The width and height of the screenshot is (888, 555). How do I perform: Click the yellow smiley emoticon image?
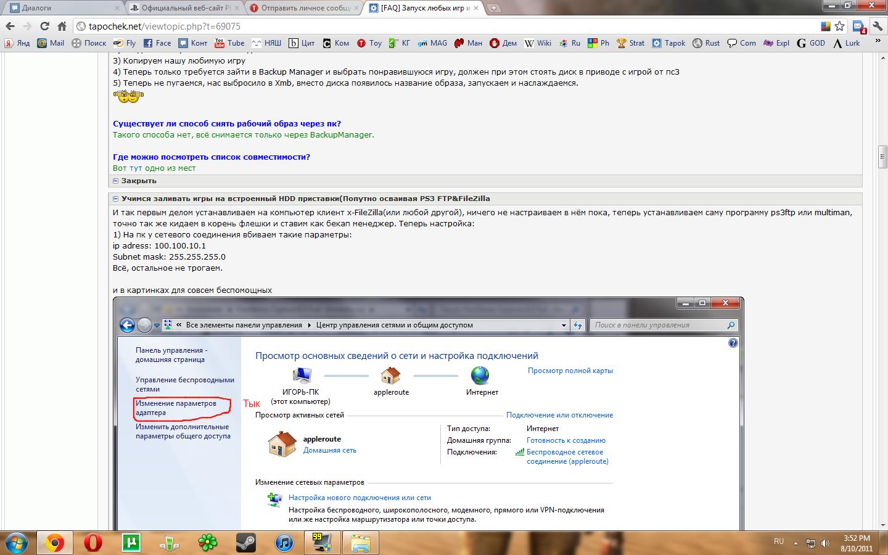(128, 96)
